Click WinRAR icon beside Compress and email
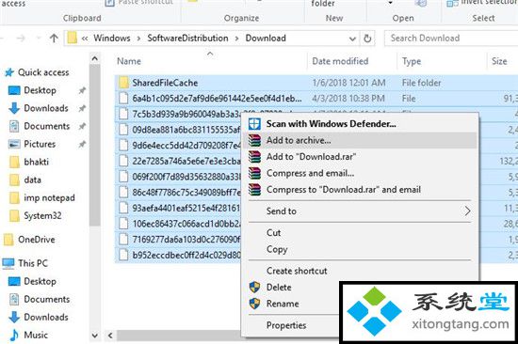The width and height of the screenshot is (518, 344). pyautogui.click(x=254, y=173)
